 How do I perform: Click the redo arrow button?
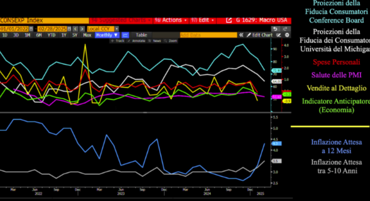[285, 29]
